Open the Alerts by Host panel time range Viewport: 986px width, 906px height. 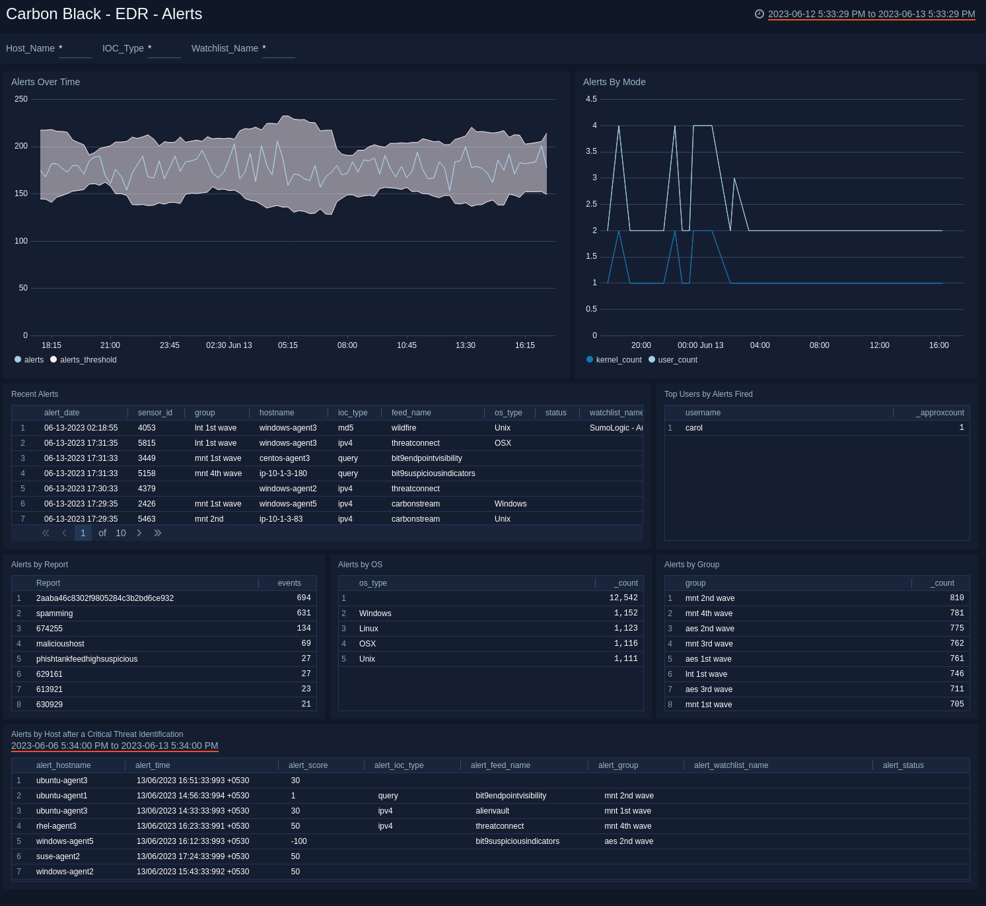pyautogui.click(x=114, y=746)
